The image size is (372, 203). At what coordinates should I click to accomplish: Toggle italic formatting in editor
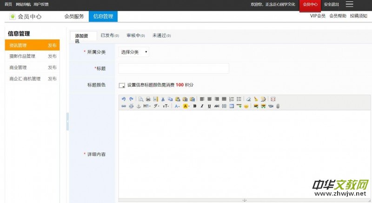coord(202,106)
